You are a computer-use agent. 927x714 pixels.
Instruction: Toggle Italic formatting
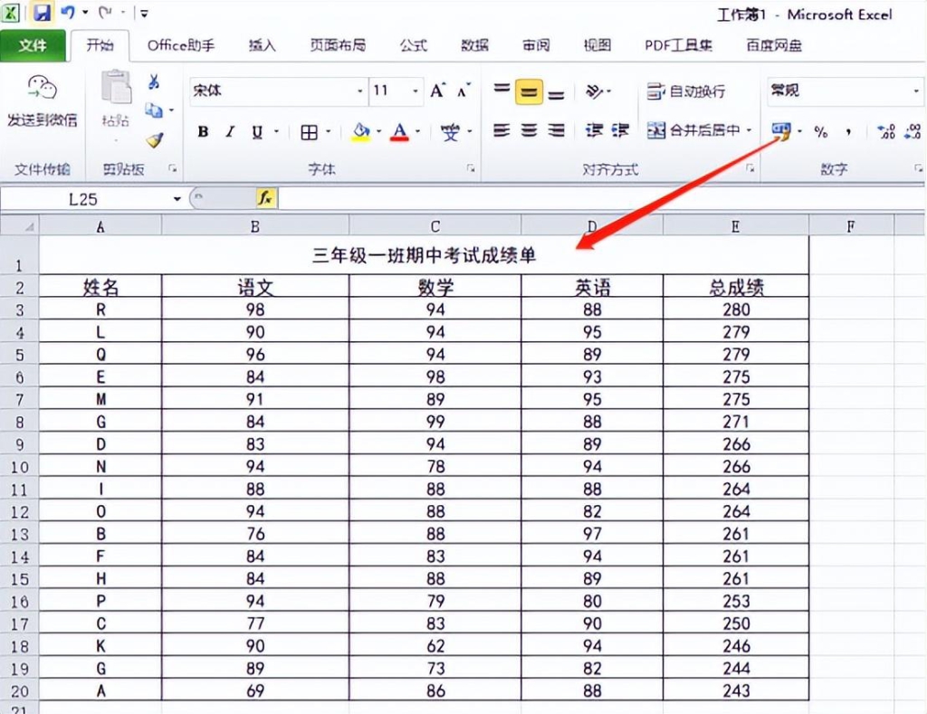230,132
